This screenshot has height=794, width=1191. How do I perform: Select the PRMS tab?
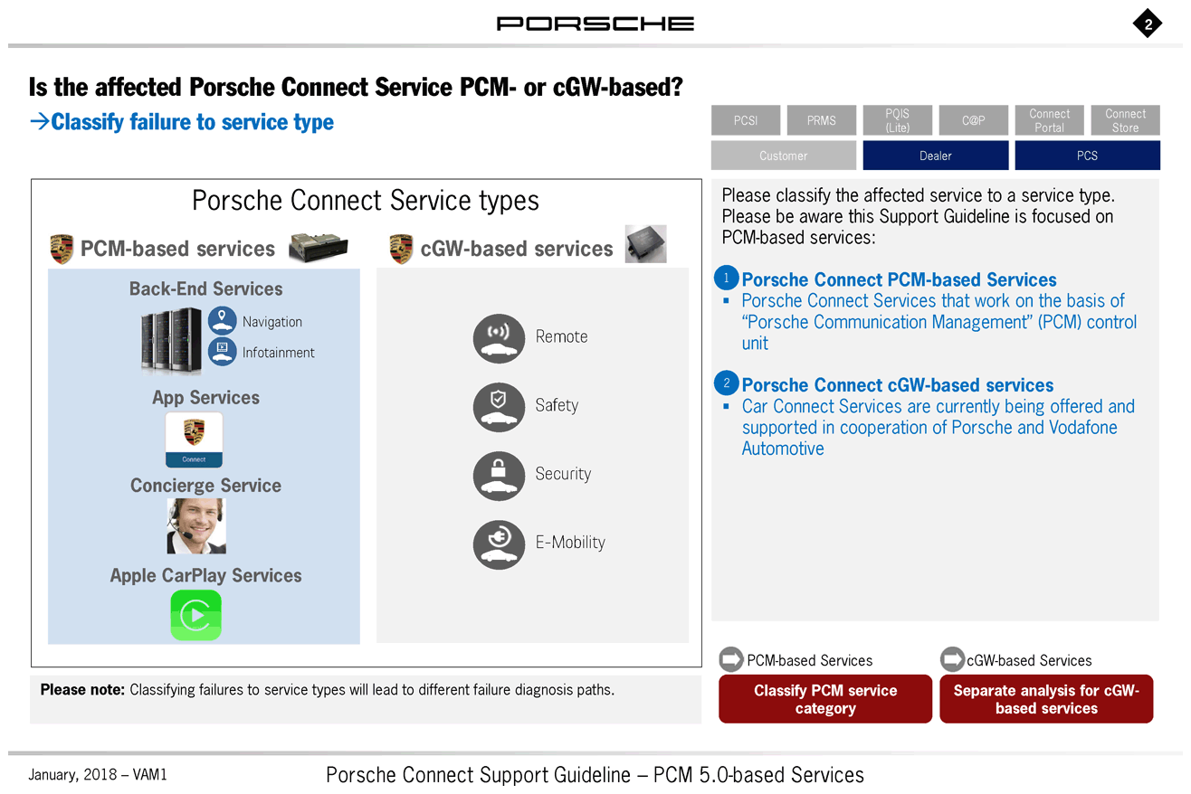822,120
